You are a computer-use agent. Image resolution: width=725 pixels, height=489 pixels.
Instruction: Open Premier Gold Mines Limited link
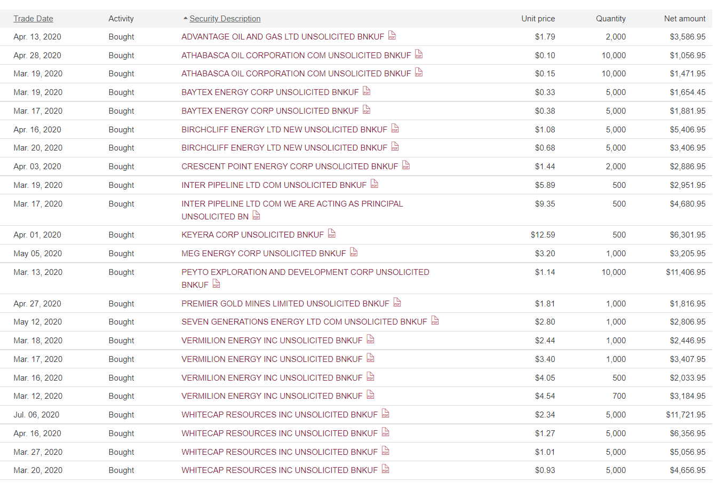tap(285, 304)
